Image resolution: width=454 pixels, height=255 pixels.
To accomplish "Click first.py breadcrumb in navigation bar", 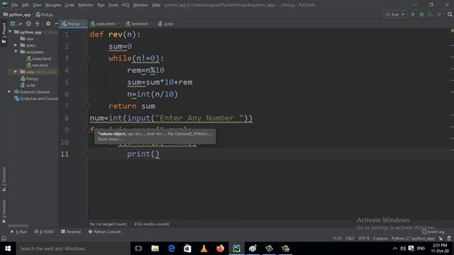I will tap(45, 14).
